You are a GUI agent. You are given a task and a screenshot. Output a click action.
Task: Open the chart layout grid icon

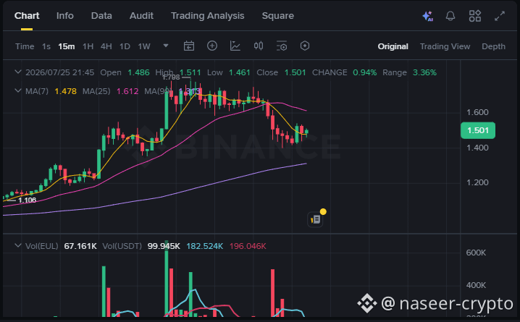click(x=475, y=16)
